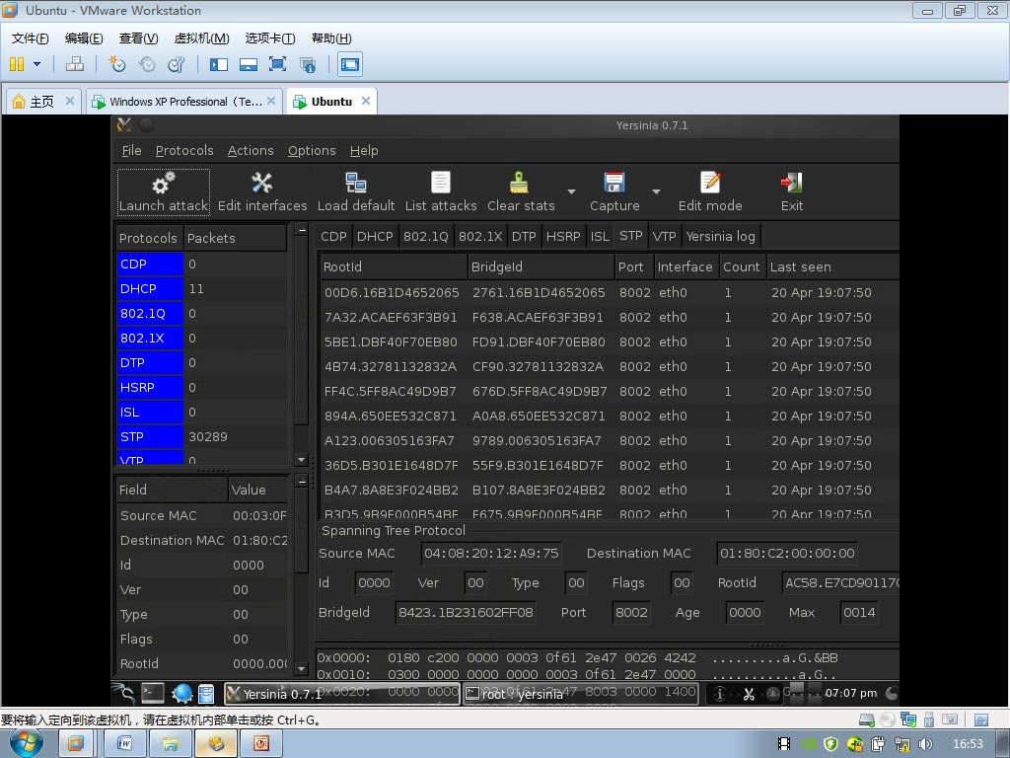1010x758 pixels.
Task: Click the down arrow of protocols list scrollbar
Action: click(x=301, y=460)
